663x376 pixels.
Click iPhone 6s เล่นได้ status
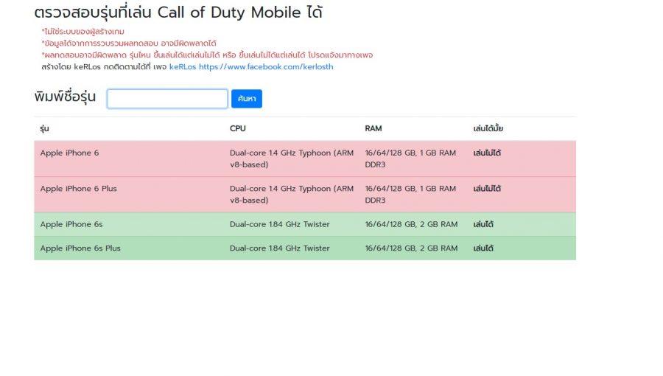coord(483,225)
